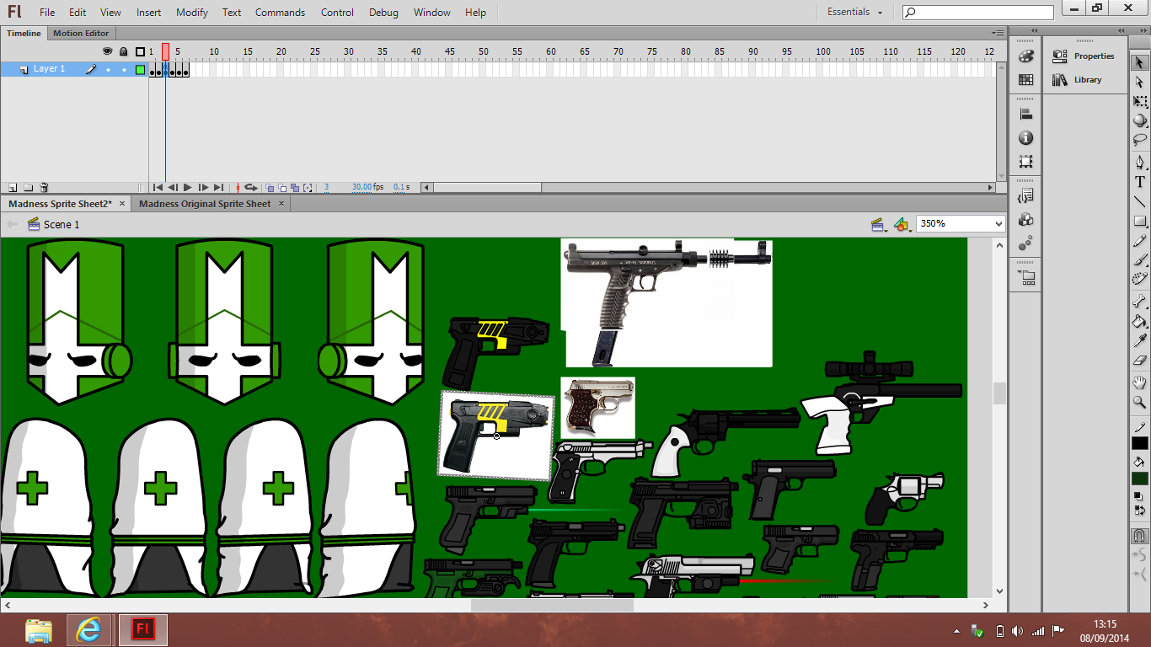1151x647 pixels.
Task: Select the Selection arrow tool
Action: [1139, 62]
